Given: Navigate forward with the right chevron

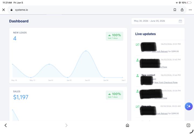Looking at the screenshot, I should click(x=66, y=125).
